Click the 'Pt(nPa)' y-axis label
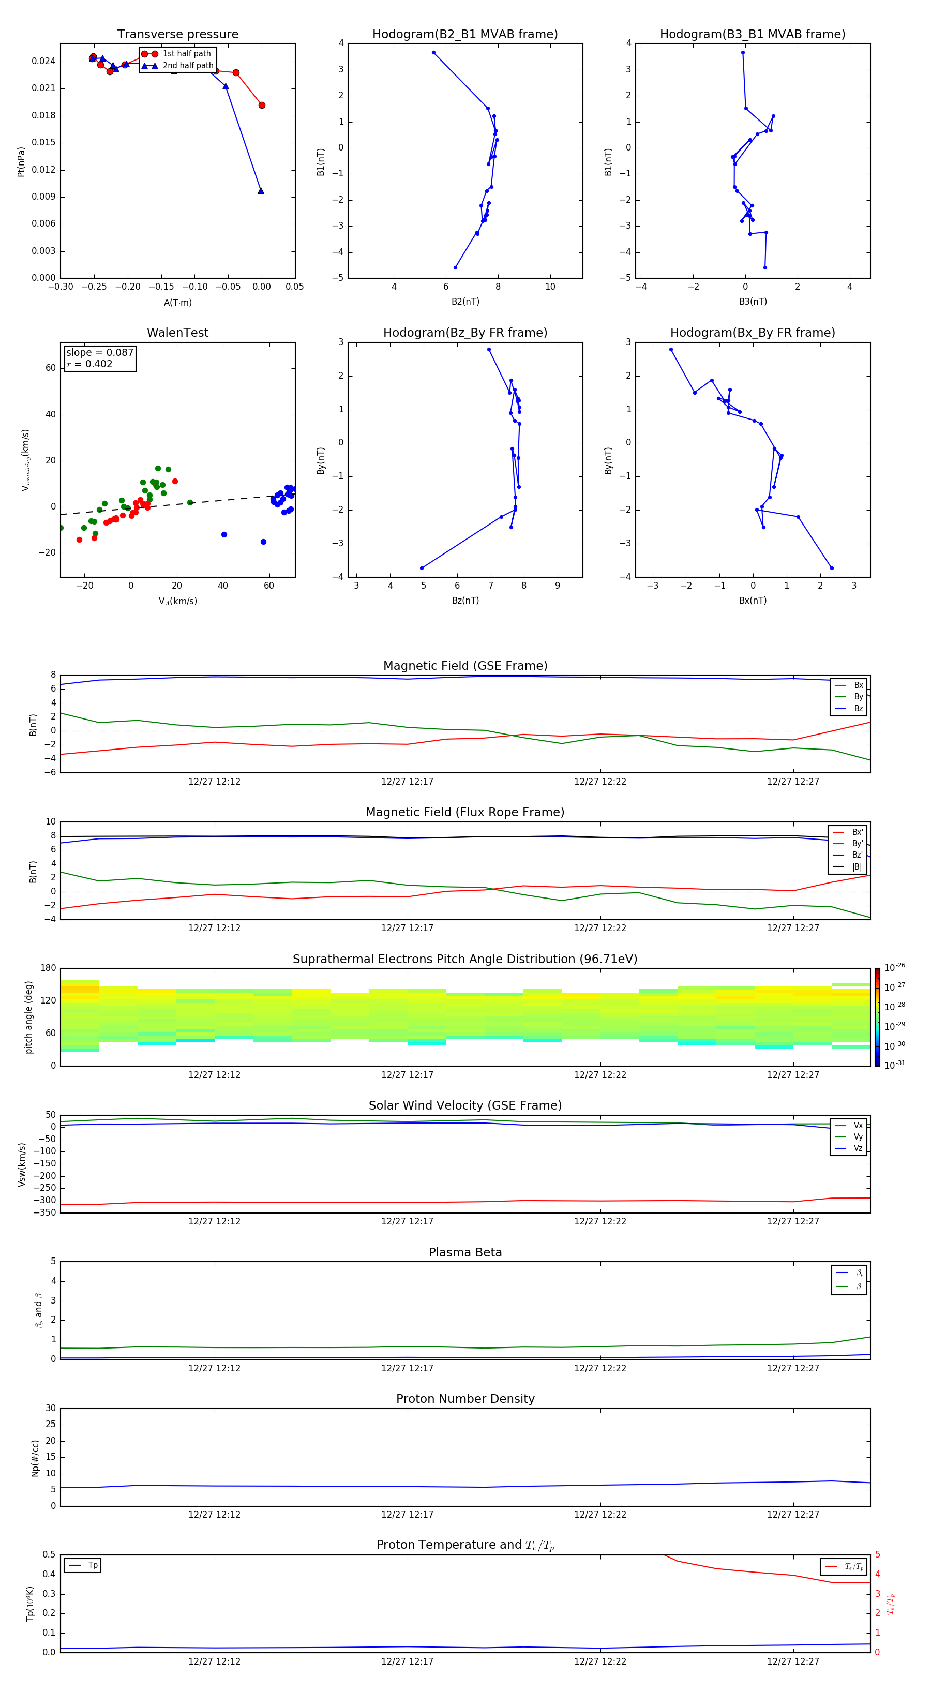 [21, 162]
